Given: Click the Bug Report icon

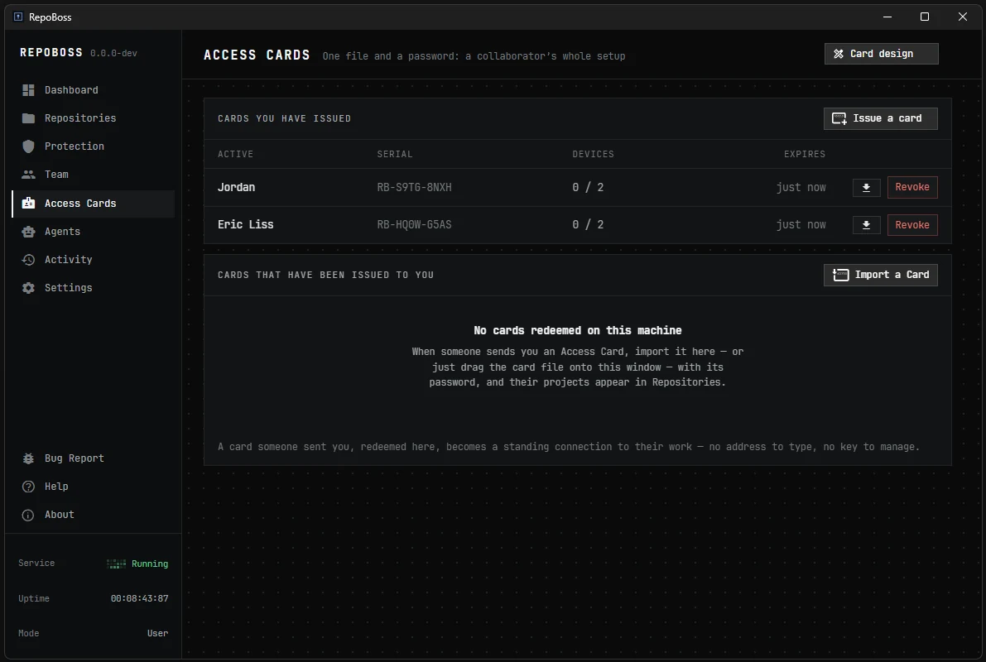Looking at the screenshot, I should point(28,458).
